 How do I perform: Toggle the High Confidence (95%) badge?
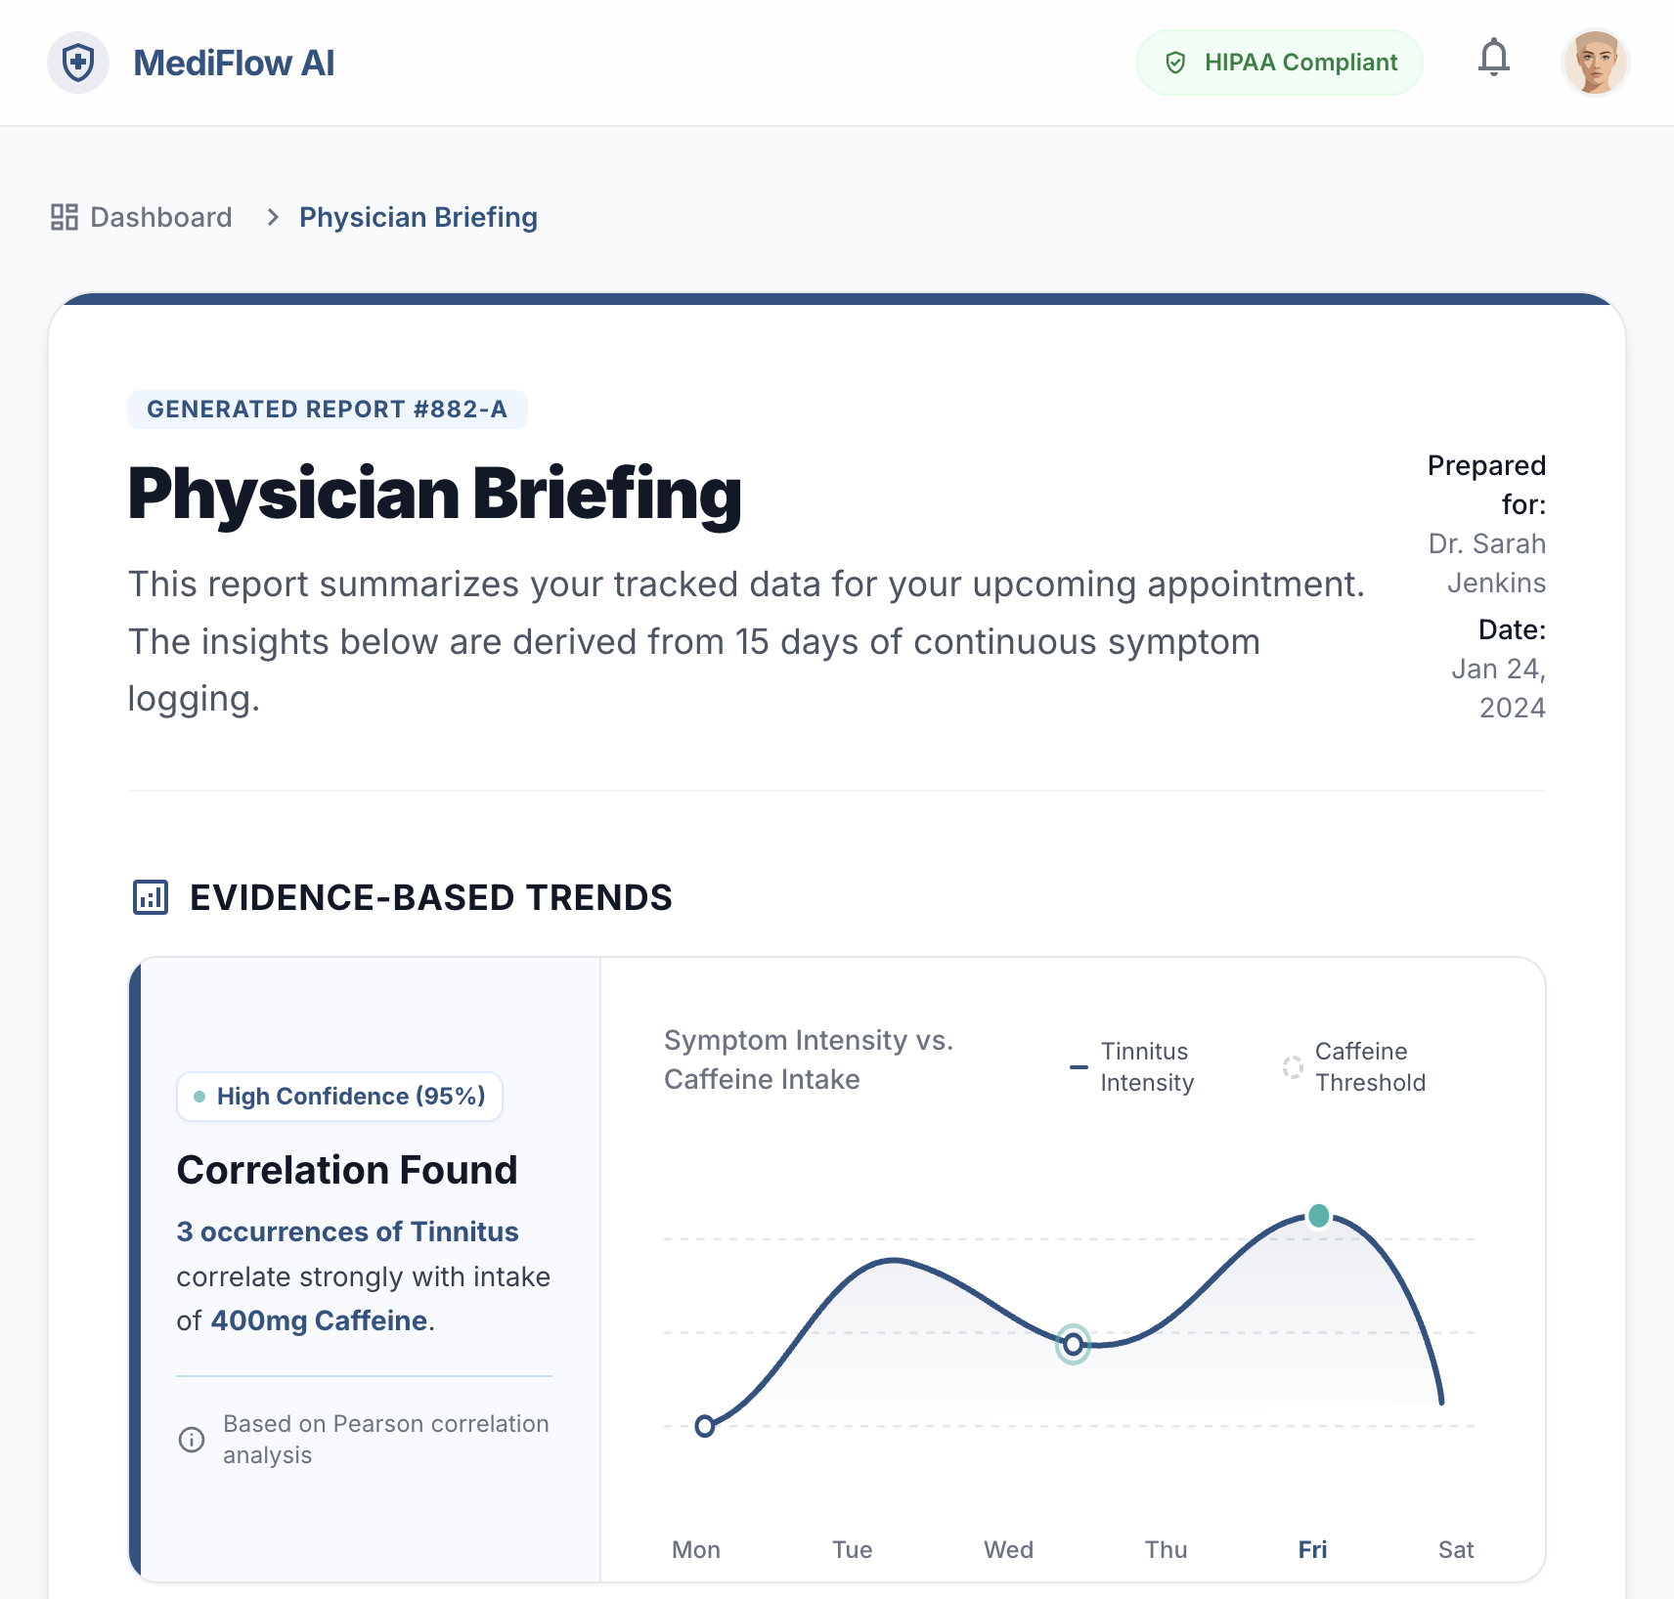338,1096
